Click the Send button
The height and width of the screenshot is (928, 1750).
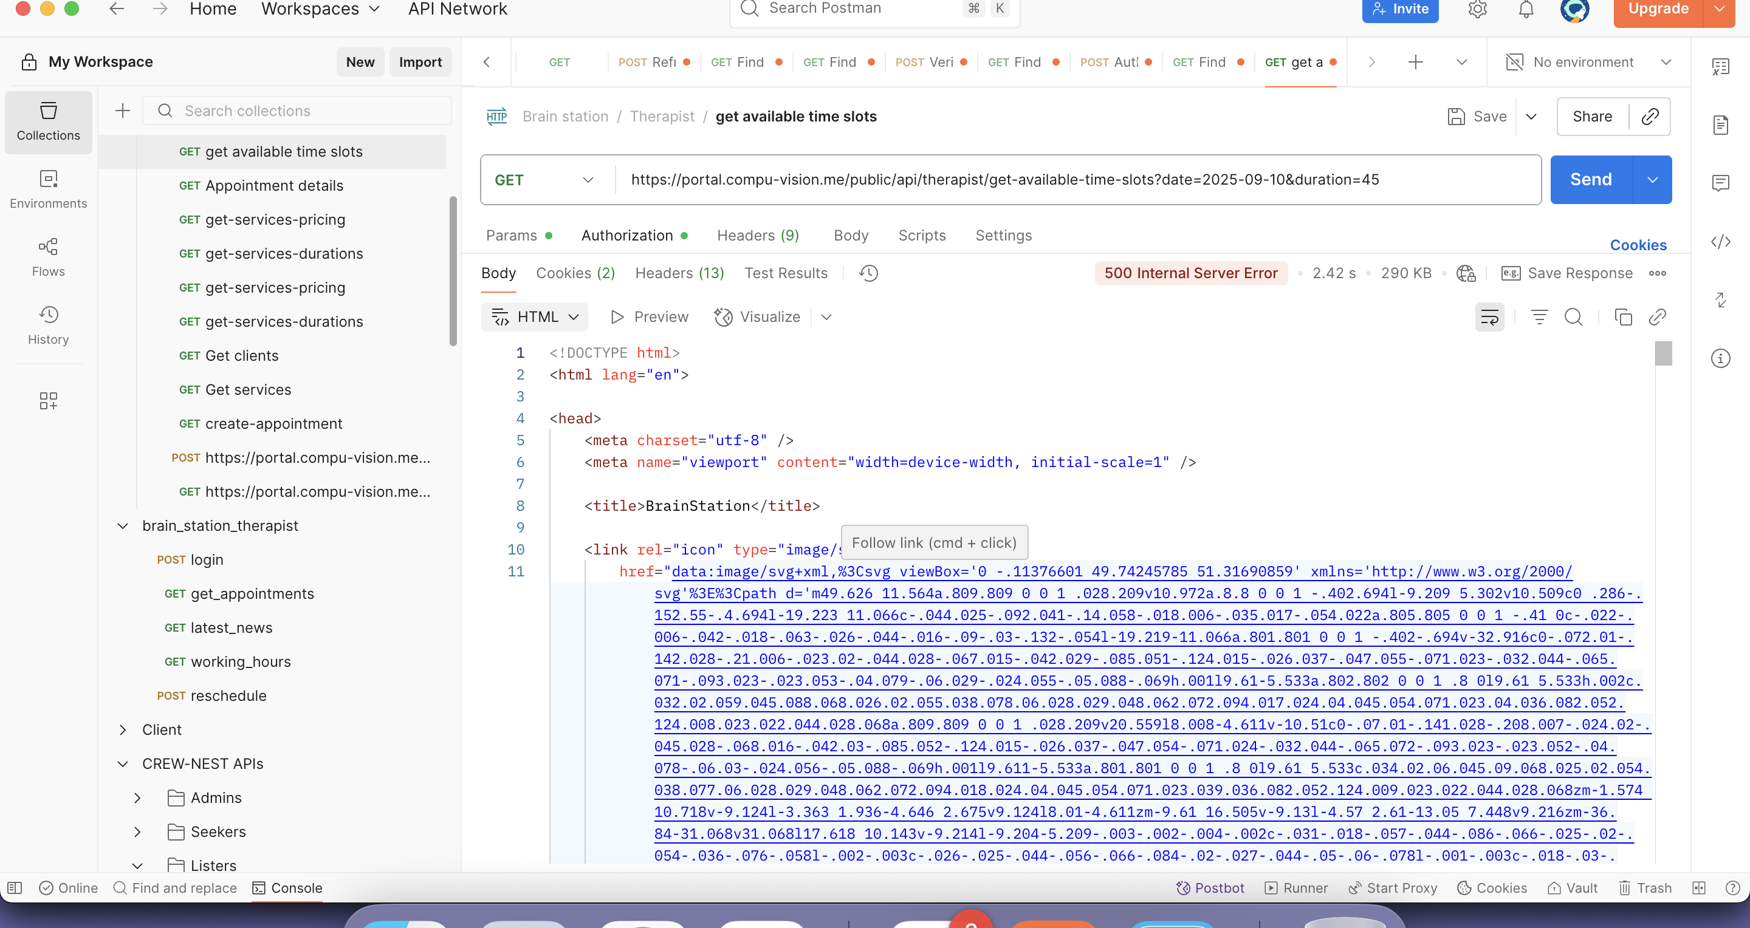tap(1590, 180)
